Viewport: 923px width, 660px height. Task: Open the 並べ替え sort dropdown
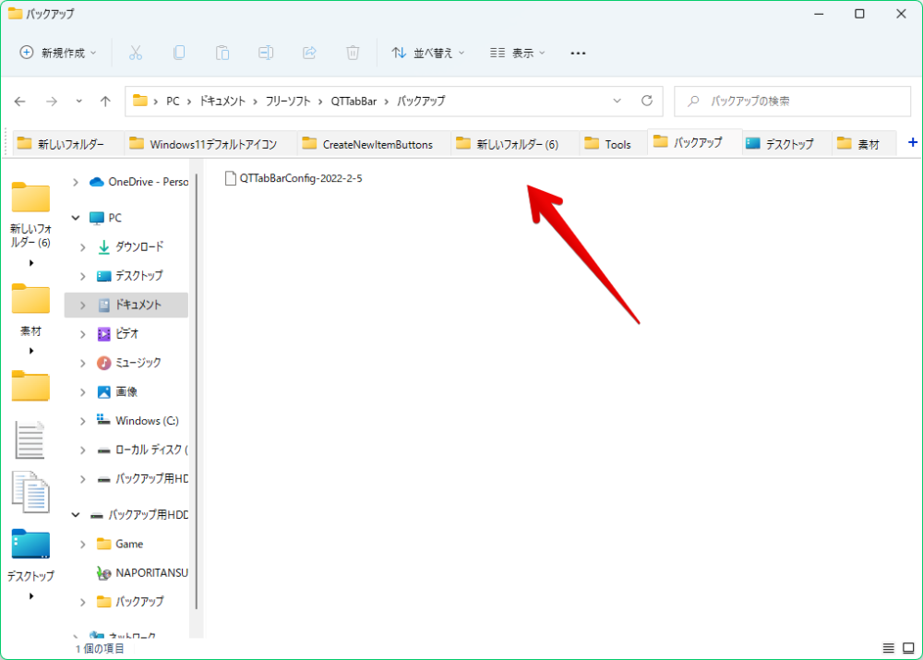(x=428, y=53)
